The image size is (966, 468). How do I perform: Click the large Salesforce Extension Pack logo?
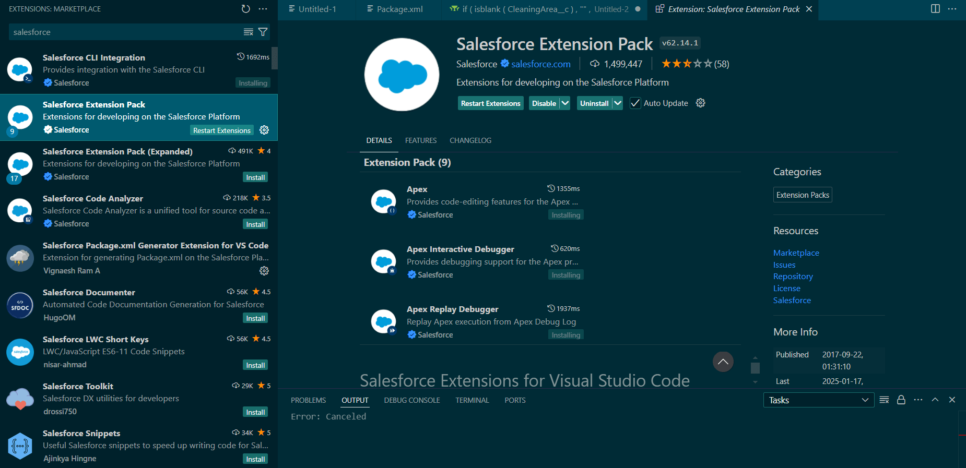[x=402, y=75]
